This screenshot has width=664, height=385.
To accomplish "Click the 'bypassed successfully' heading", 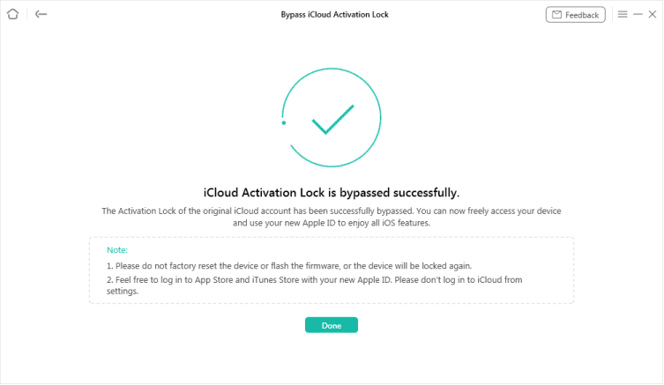I will 332,192.
